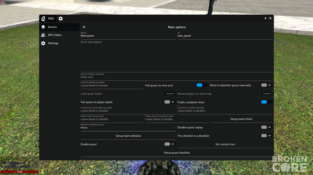Click the Cooldown on success field
The image size is (313, 175).
128,110
